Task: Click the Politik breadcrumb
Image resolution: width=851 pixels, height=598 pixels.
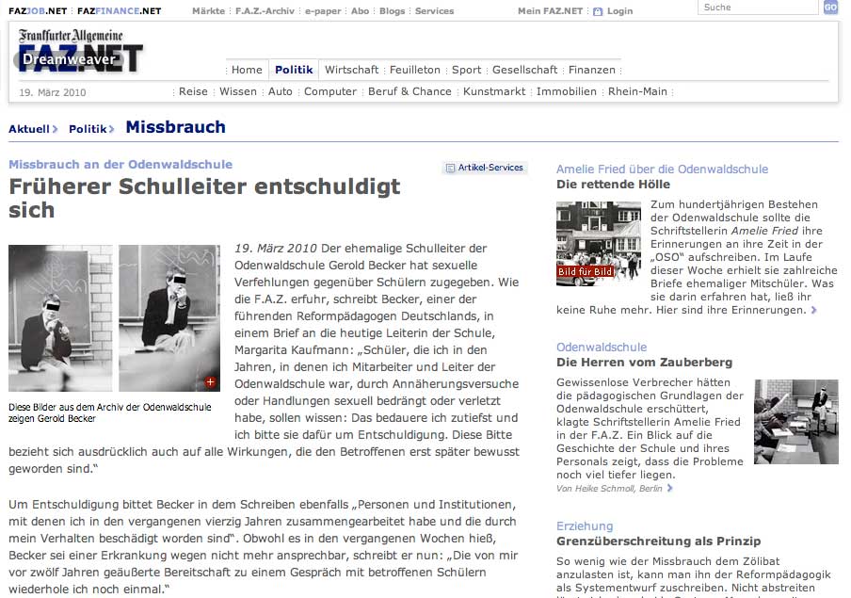Action: click(x=88, y=129)
